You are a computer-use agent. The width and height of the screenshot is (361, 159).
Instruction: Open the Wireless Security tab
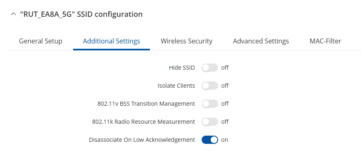coord(186,41)
